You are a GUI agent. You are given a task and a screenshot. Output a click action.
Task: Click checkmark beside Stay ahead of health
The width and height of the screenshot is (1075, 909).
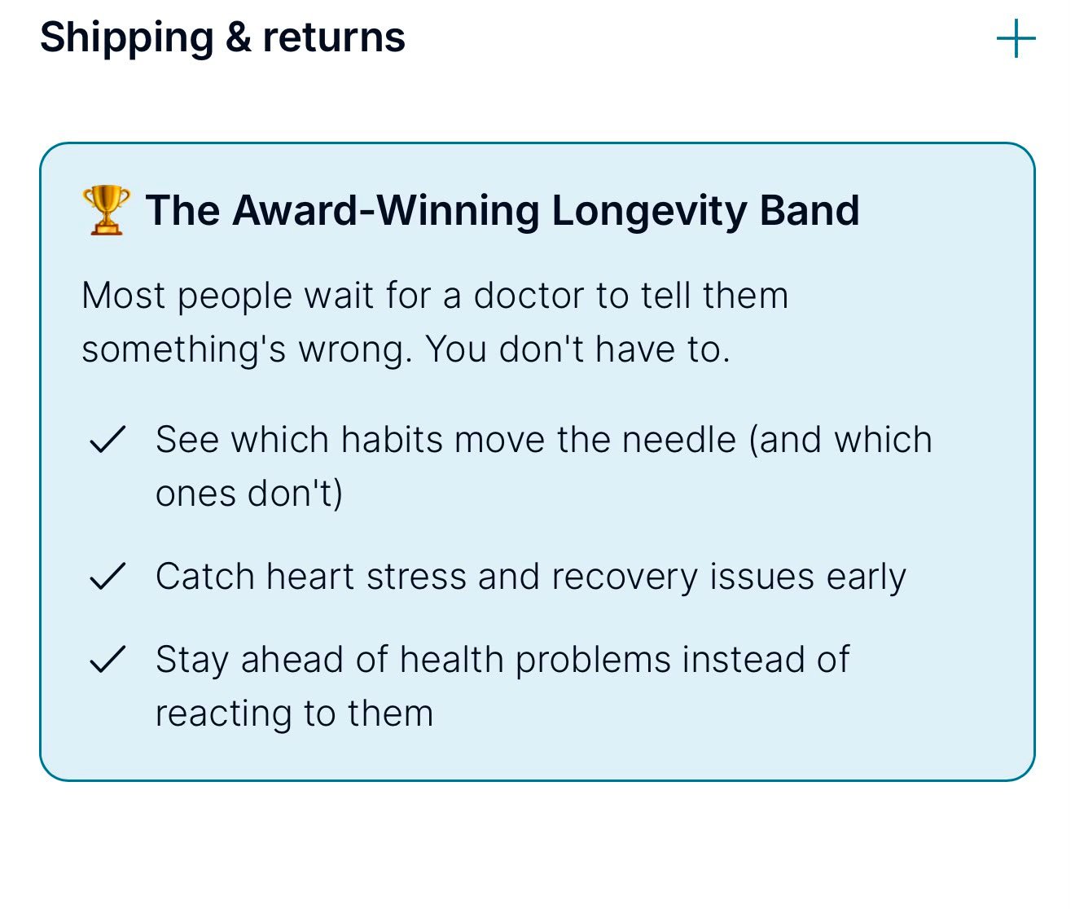coord(107,660)
